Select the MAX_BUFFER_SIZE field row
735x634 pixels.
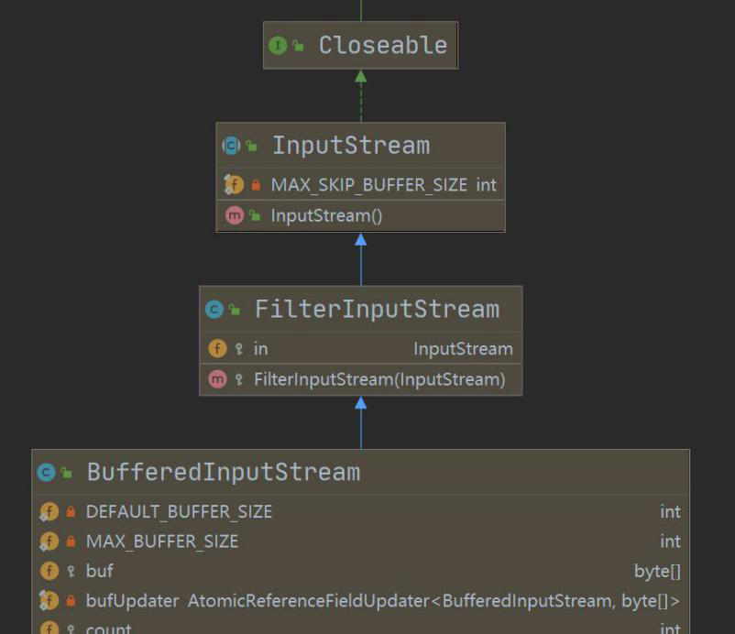(360, 541)
